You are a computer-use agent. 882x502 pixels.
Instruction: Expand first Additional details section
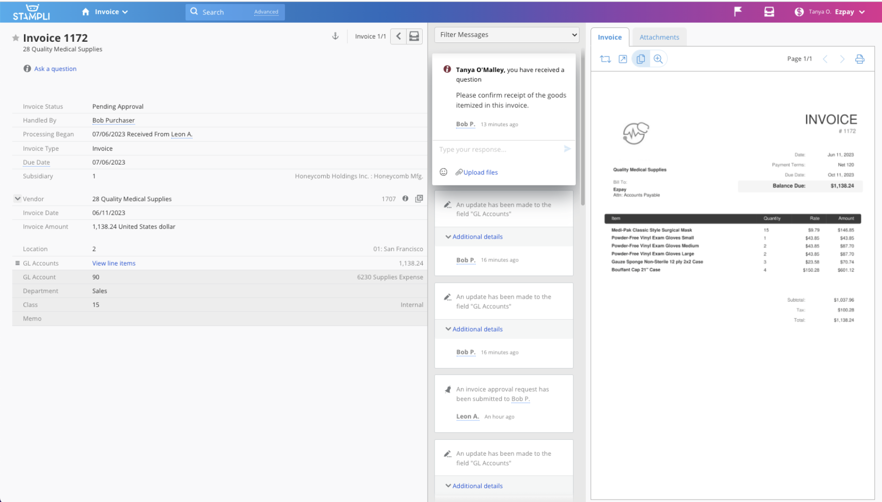coord(474,237)
